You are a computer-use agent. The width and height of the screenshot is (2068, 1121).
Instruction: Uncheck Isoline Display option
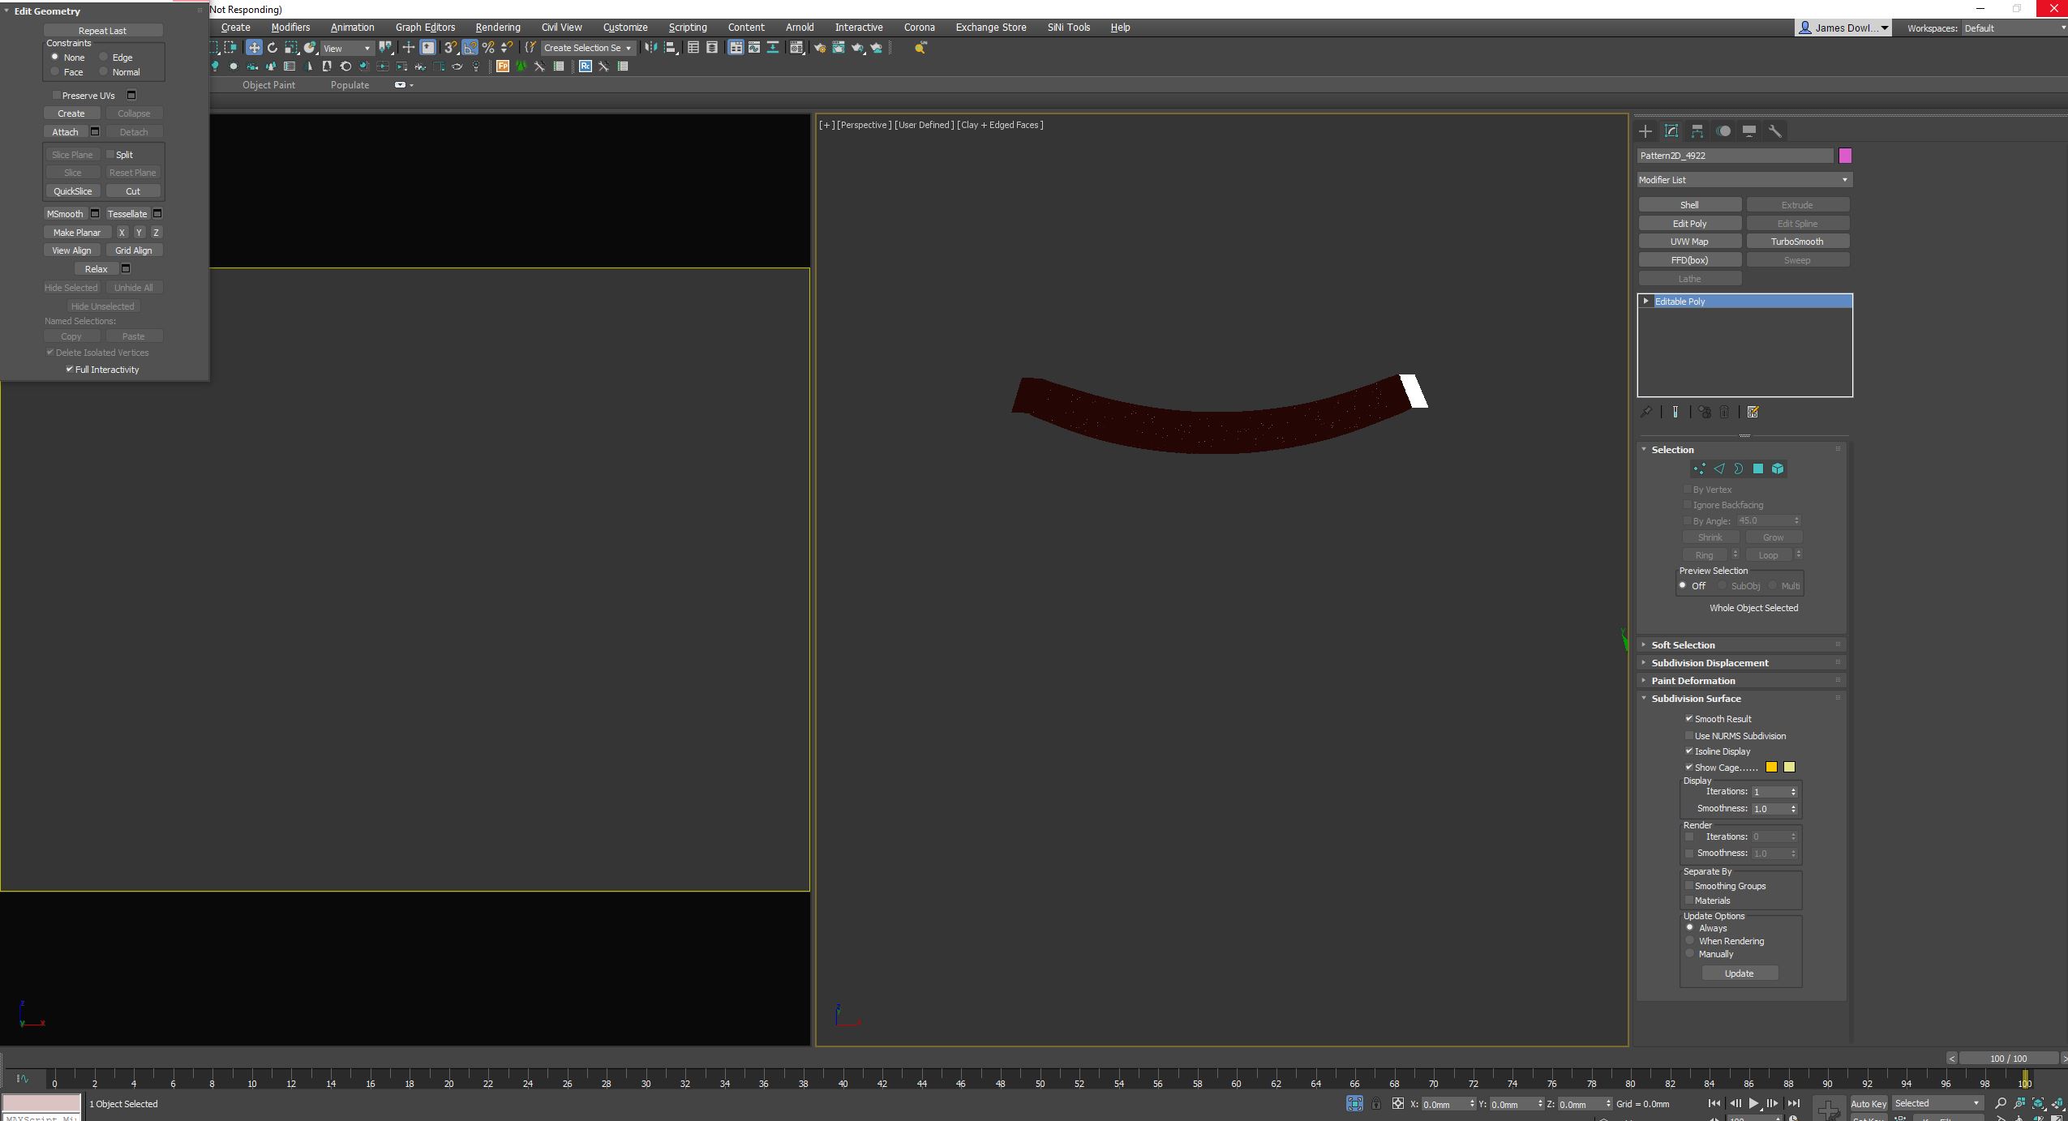point(1689,751)
